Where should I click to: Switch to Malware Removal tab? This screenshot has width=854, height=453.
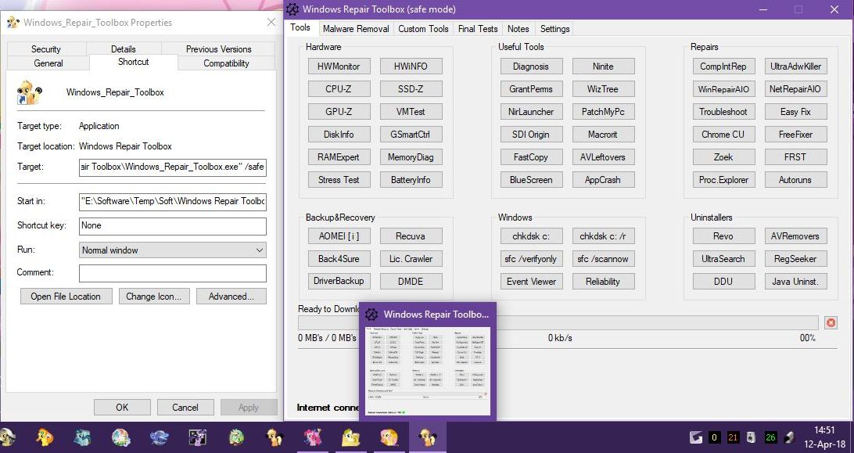(x=356, y=29)
